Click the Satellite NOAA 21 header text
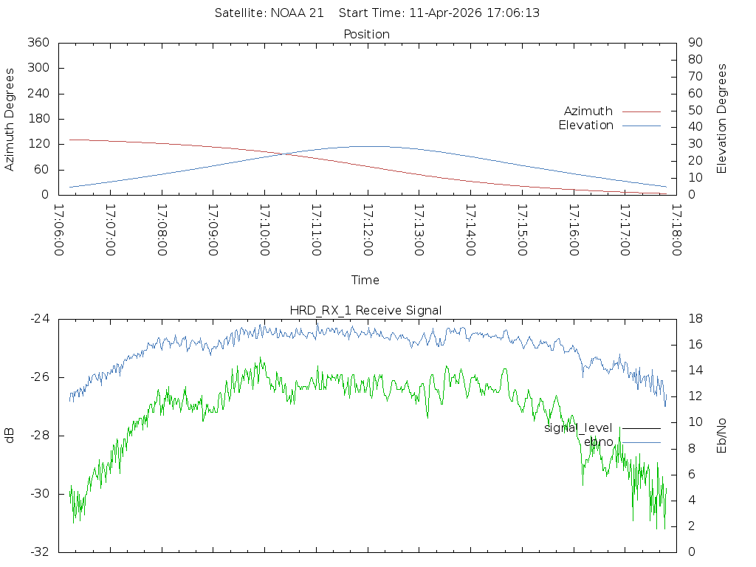756x567 pixels. point(269,13)
